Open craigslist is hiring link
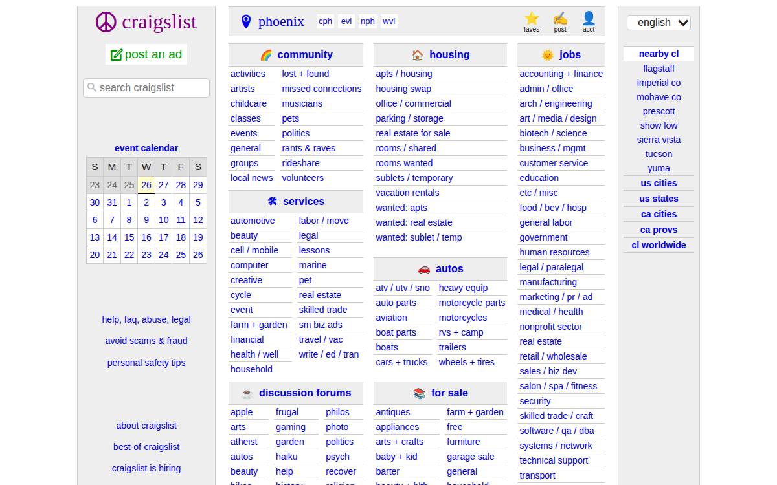Screen dimensions: 777x485 click(x=146, y=468)
